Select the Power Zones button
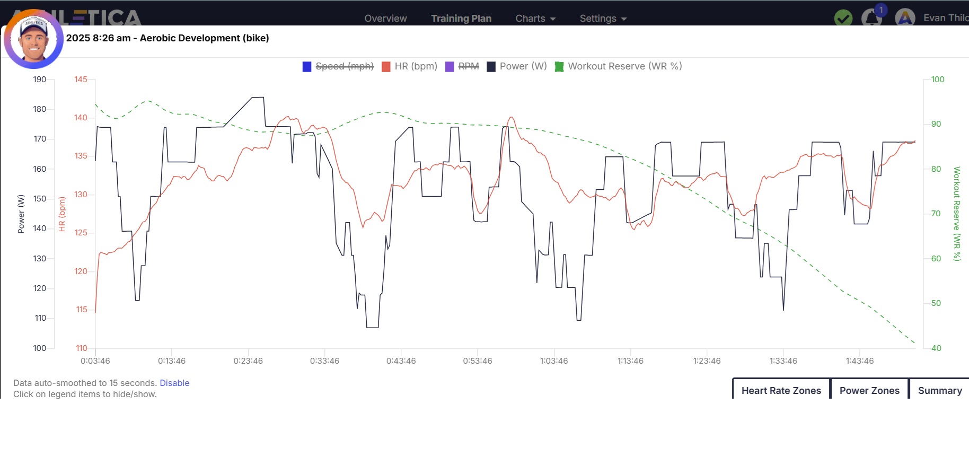Image resolution: width=969 pixels, height=466 pixels. pos(869,390)
